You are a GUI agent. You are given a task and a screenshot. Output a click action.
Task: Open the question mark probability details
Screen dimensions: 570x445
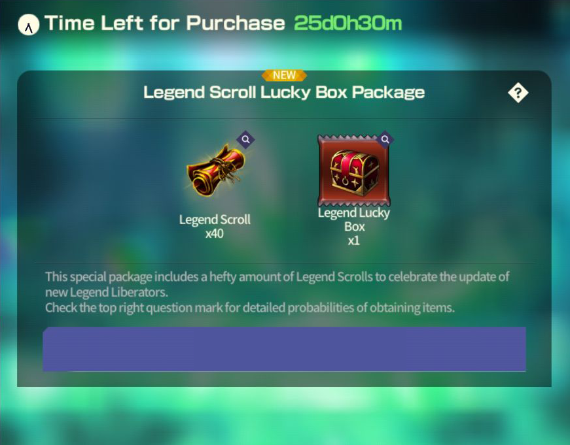[x=518, y=93]
